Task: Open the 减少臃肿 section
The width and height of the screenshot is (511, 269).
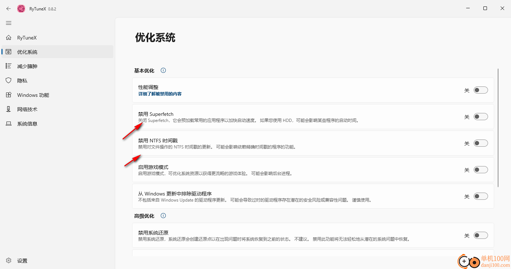Action: 57,66
